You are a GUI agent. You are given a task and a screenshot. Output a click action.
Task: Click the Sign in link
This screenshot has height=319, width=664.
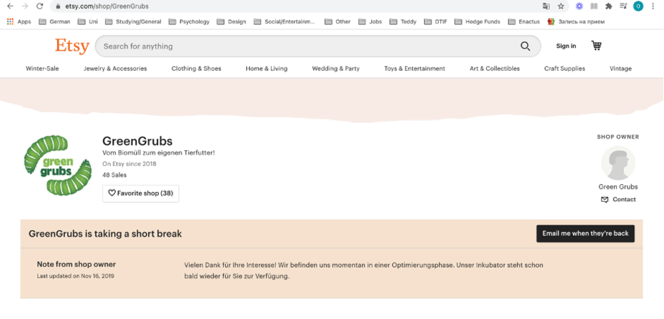click(x=566, y=46)
